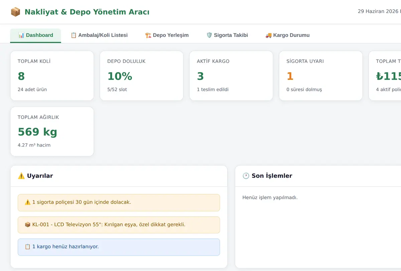Screen dimensions: 401x271
Task: Click the 29 Haziran 2026 date text
Action: pos(378,11)
